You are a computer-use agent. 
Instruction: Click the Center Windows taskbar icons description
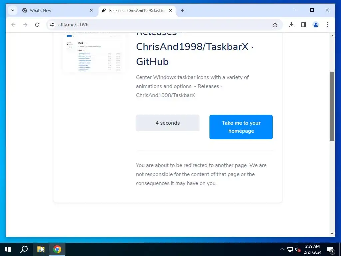pyautogui.click(x=192, y=86)
